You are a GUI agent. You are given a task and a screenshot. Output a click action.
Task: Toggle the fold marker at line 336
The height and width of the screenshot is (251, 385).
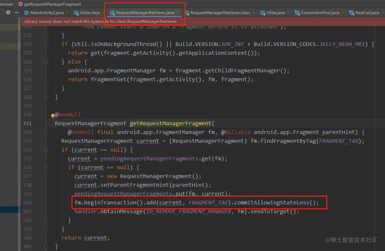pos(46,167)
